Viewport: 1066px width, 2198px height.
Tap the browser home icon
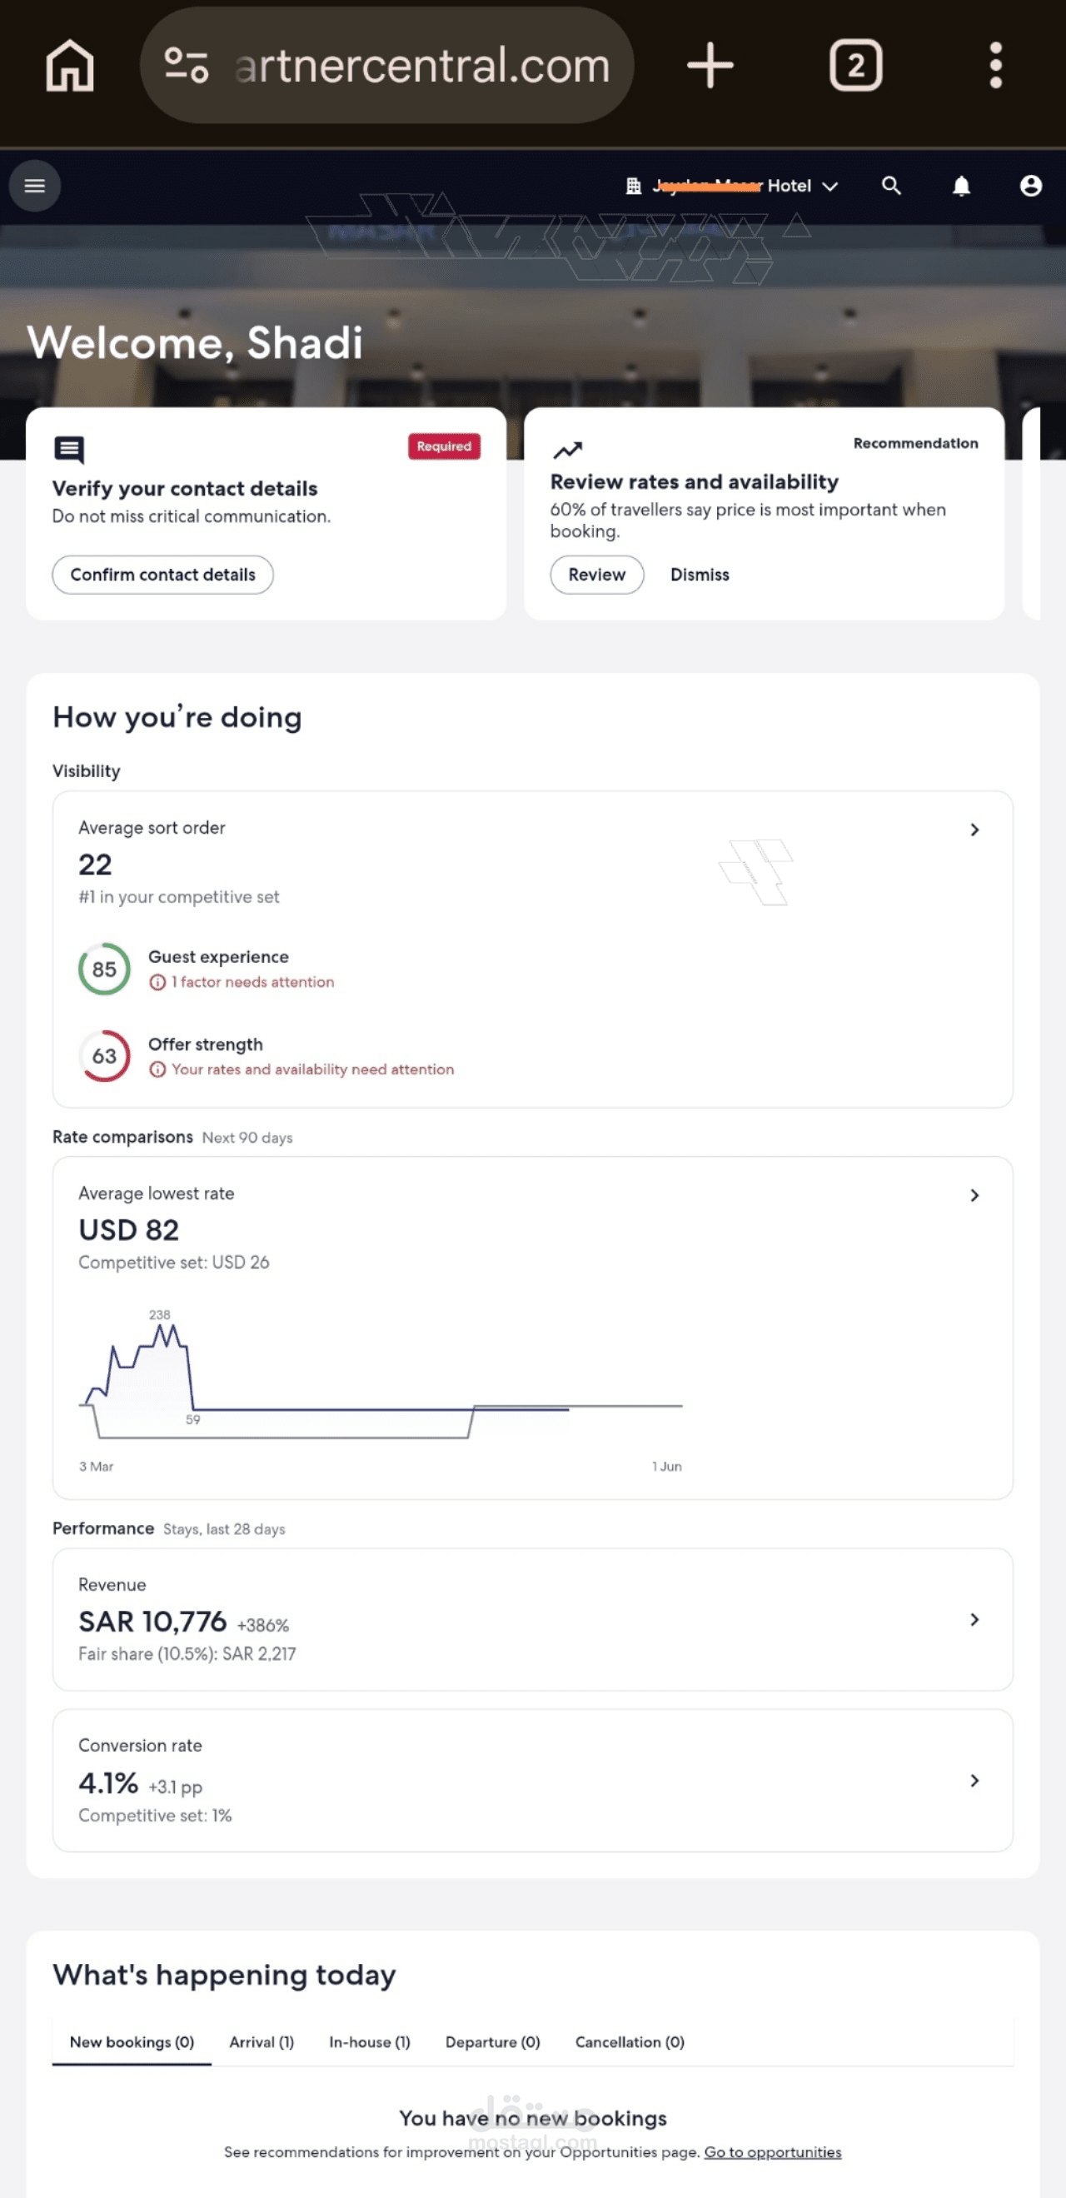click(69, 65)
